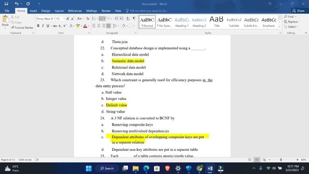309x174 pixels.
Task: Apply the yellow text highlight color
Action: 78,26
